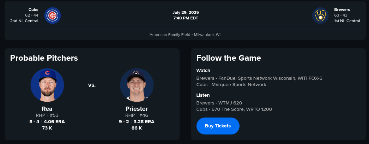The height and width of the screenshot is (144, 369).
Task: Click the July 29, 2025 game date
Action: (186, 12)
